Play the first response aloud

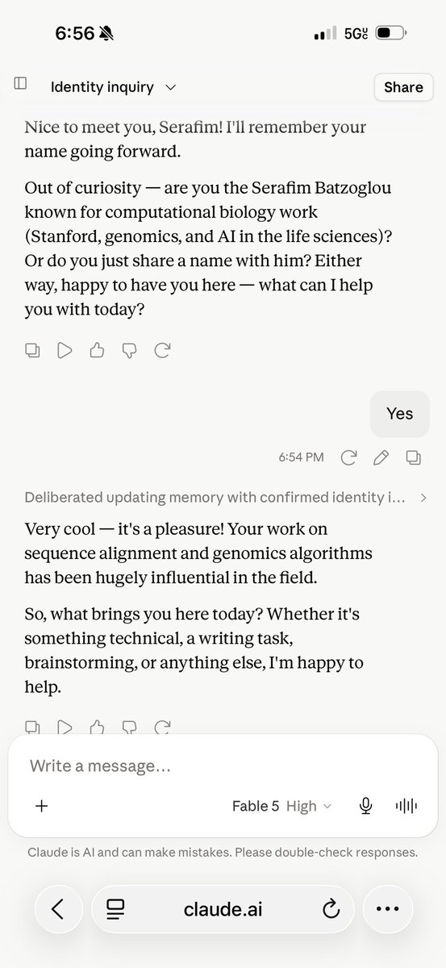(65, 350)
